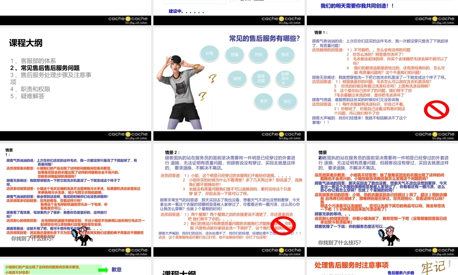The image size is (458, 275).
Task: Click the cache cache logo below the girl image
Action: [x=281, y=136]
